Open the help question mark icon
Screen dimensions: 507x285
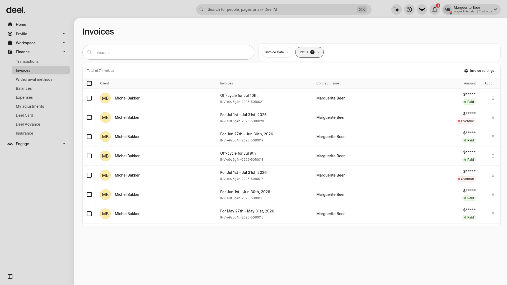click(x=409, y=9)
